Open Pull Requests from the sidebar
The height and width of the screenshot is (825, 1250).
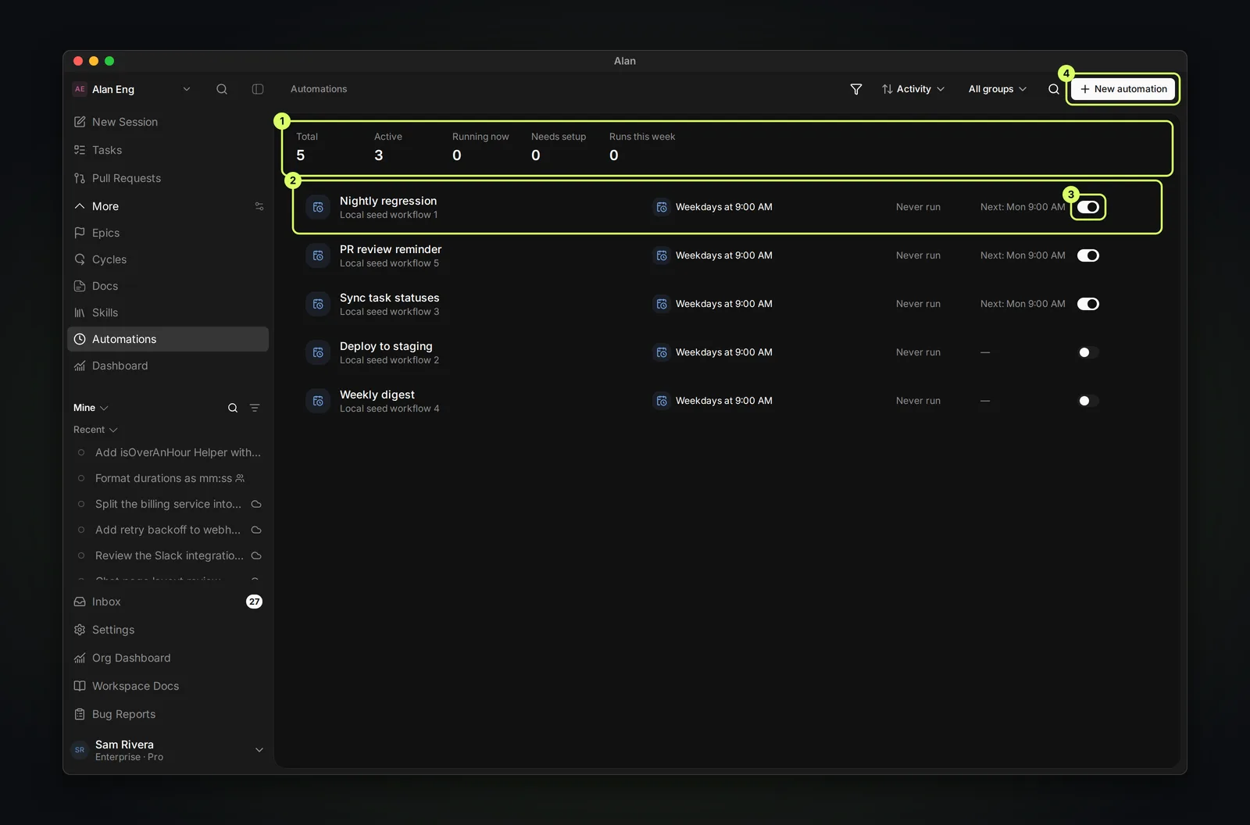(x=168, y=178)
